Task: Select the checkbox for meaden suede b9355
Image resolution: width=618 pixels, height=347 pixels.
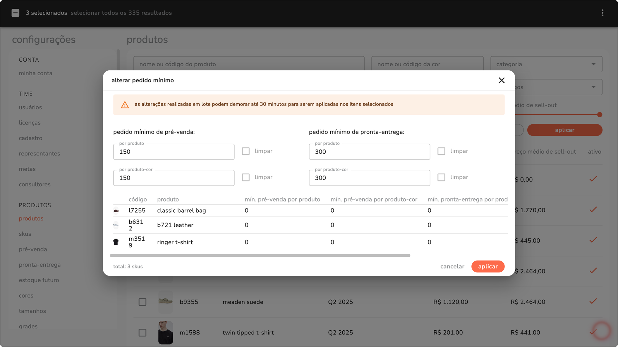Action: click(x=143, y=302)
